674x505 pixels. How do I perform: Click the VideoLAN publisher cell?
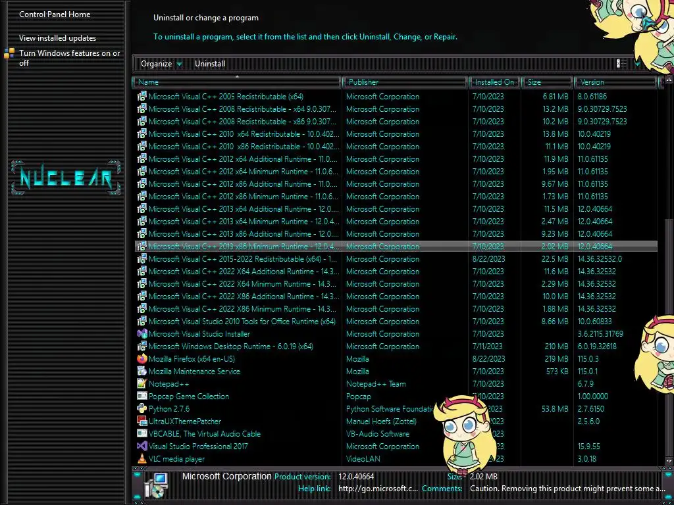363,458
